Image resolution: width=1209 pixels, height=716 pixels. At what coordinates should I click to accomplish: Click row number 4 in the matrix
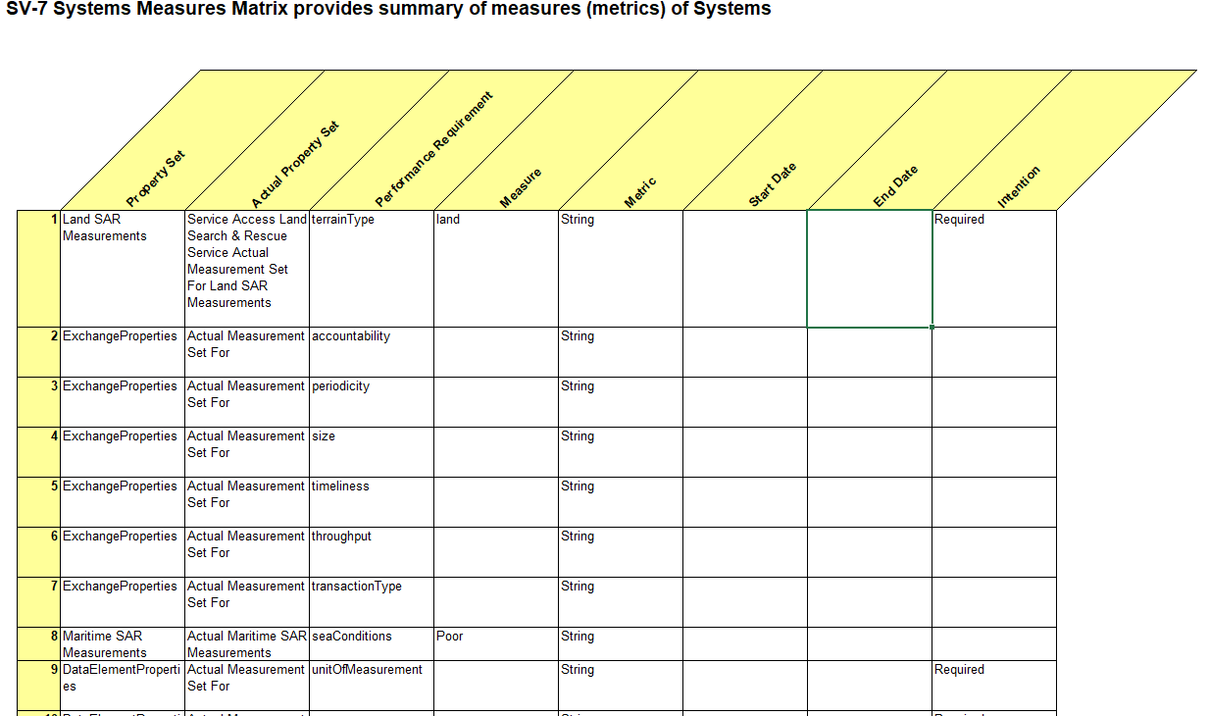click(39, 452)
